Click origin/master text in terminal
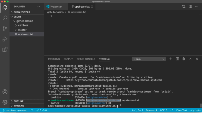202x113 pixels. [96, 103]
